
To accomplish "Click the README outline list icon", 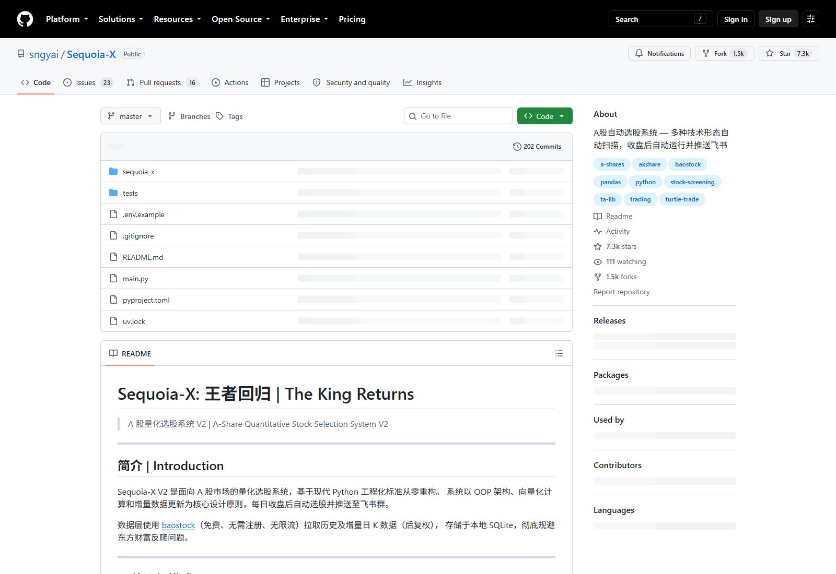I will coord(559,354).
